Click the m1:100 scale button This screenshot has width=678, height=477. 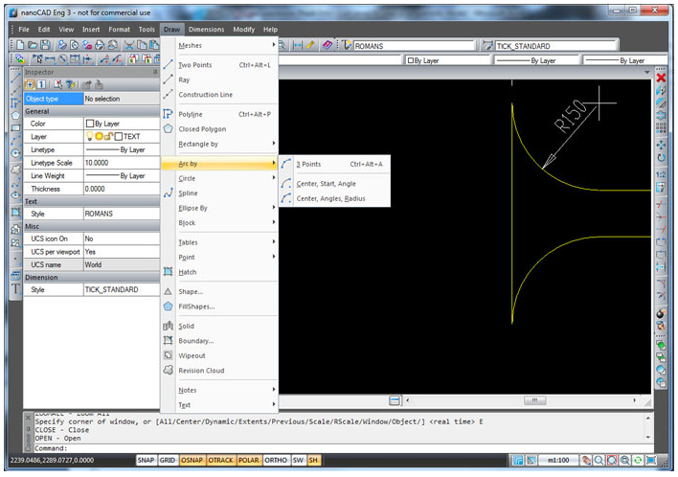pos(558,460)
